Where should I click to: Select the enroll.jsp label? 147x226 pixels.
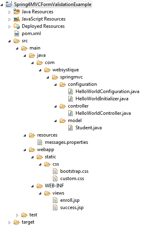click(70, 201)
